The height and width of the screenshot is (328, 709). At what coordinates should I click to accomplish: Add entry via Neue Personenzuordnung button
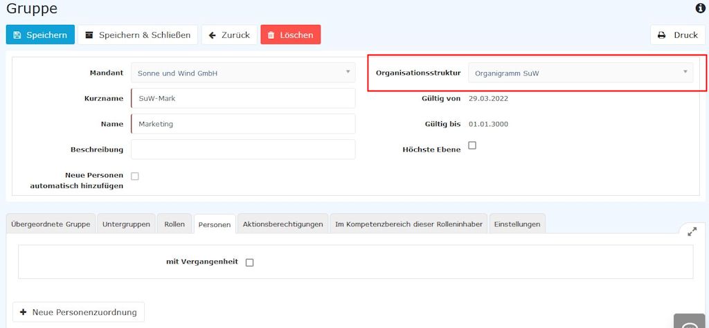(78, 312)
